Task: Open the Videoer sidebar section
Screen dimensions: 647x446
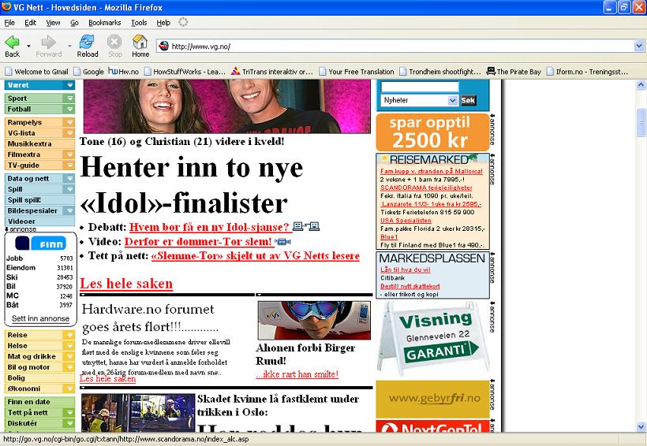Action: (x=39, y=221)
